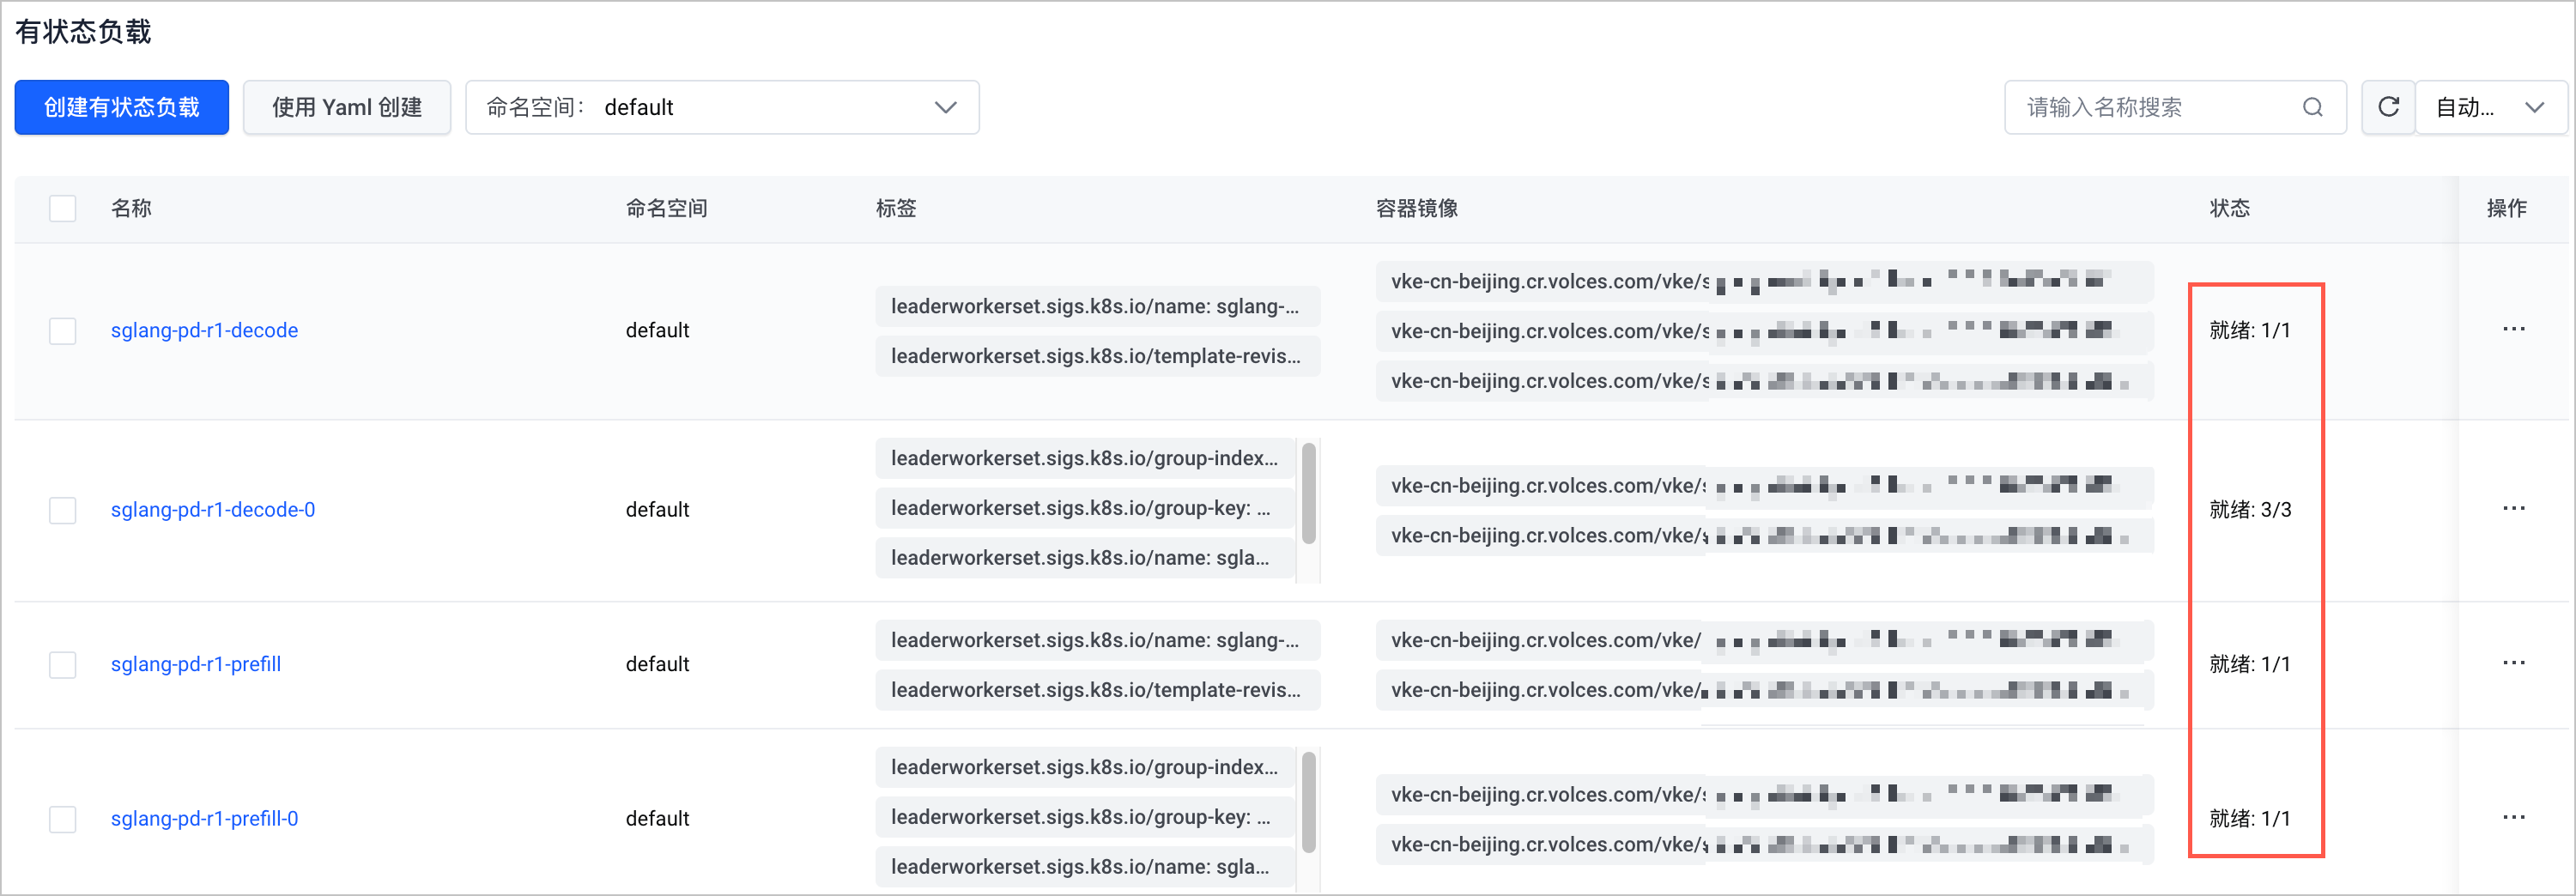Open the namespace default dropdown
The height and width of the screenshot is (896, 2576).
[x=722, y=107]
